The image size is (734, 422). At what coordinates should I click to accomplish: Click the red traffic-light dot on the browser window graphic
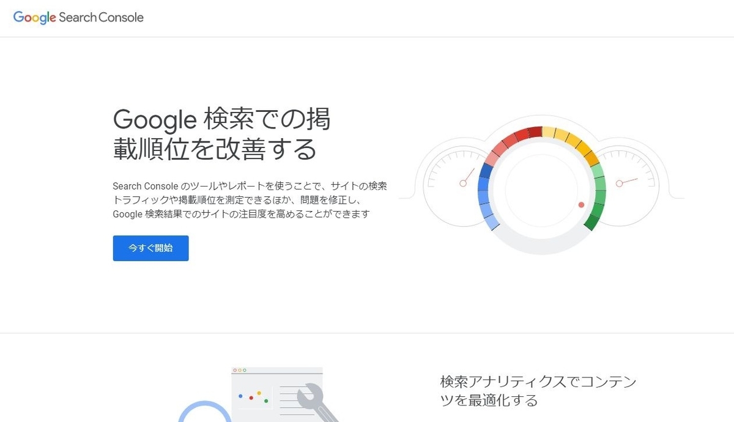[x=235, y=371]
